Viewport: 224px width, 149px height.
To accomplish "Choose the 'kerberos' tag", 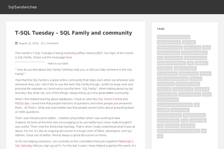I will (x=196, y=79).
